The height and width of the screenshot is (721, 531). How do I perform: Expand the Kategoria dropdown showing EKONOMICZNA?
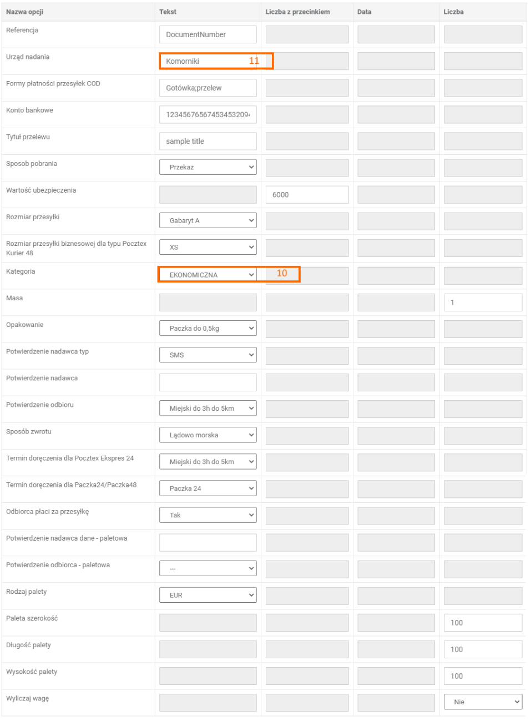click(208, 275)
